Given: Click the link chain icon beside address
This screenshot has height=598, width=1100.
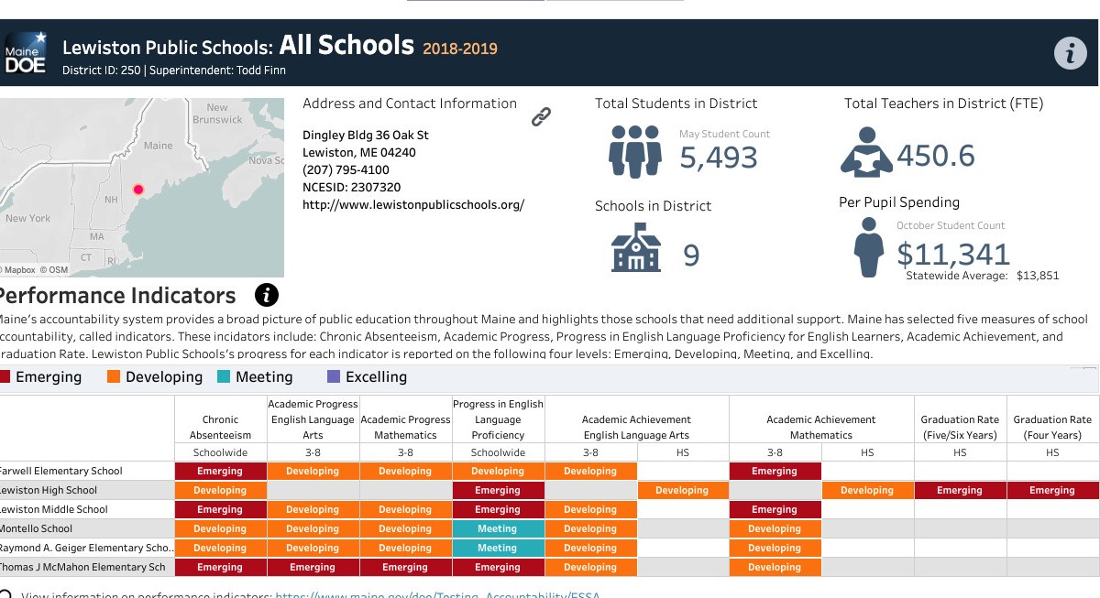Looking at the screenshot, I should pyautogui.click(x=542, y=116).
